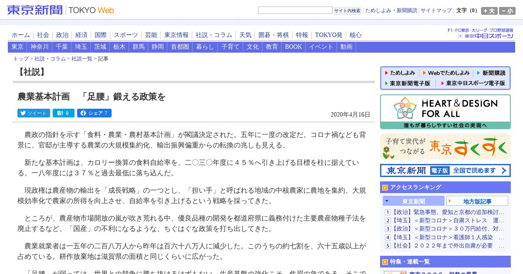Open the 国際 menu item
Image resolution: width=523 pixels, height=274 pixels.
[101, 35]
